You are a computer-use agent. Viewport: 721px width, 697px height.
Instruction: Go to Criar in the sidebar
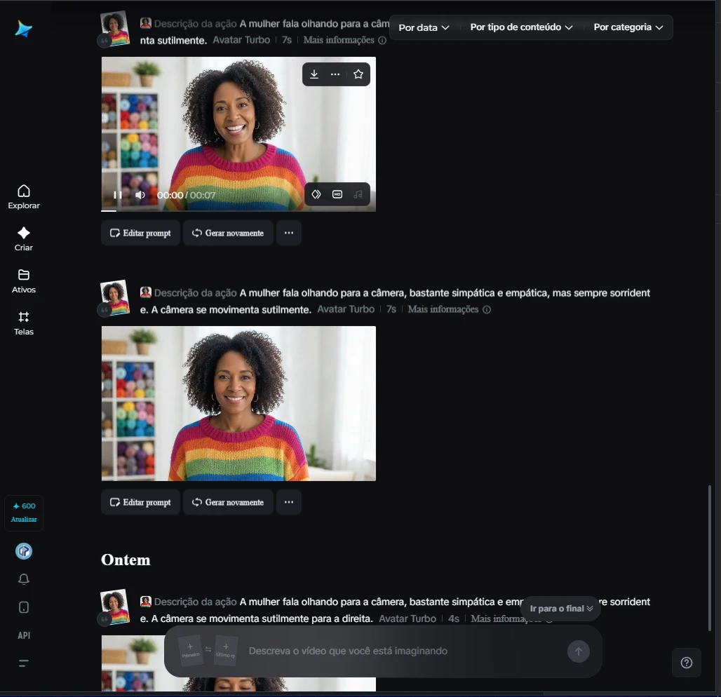(24, 239)
